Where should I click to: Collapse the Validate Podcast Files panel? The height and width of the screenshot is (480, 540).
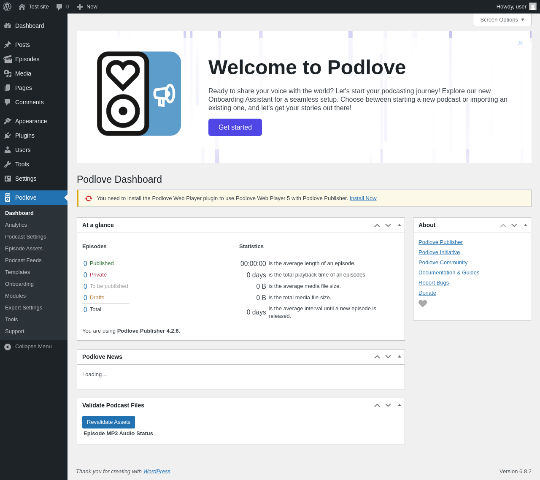pyautogui.click(x=400, y=405)
